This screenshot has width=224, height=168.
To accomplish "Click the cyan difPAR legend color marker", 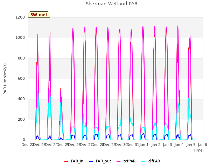I will pos(143,162).
